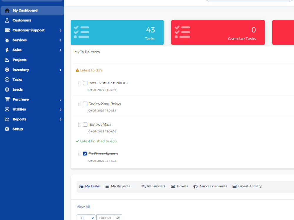Click drag handle of Review Xbox Relays item
Screen dimensions: 294x220
79,104
